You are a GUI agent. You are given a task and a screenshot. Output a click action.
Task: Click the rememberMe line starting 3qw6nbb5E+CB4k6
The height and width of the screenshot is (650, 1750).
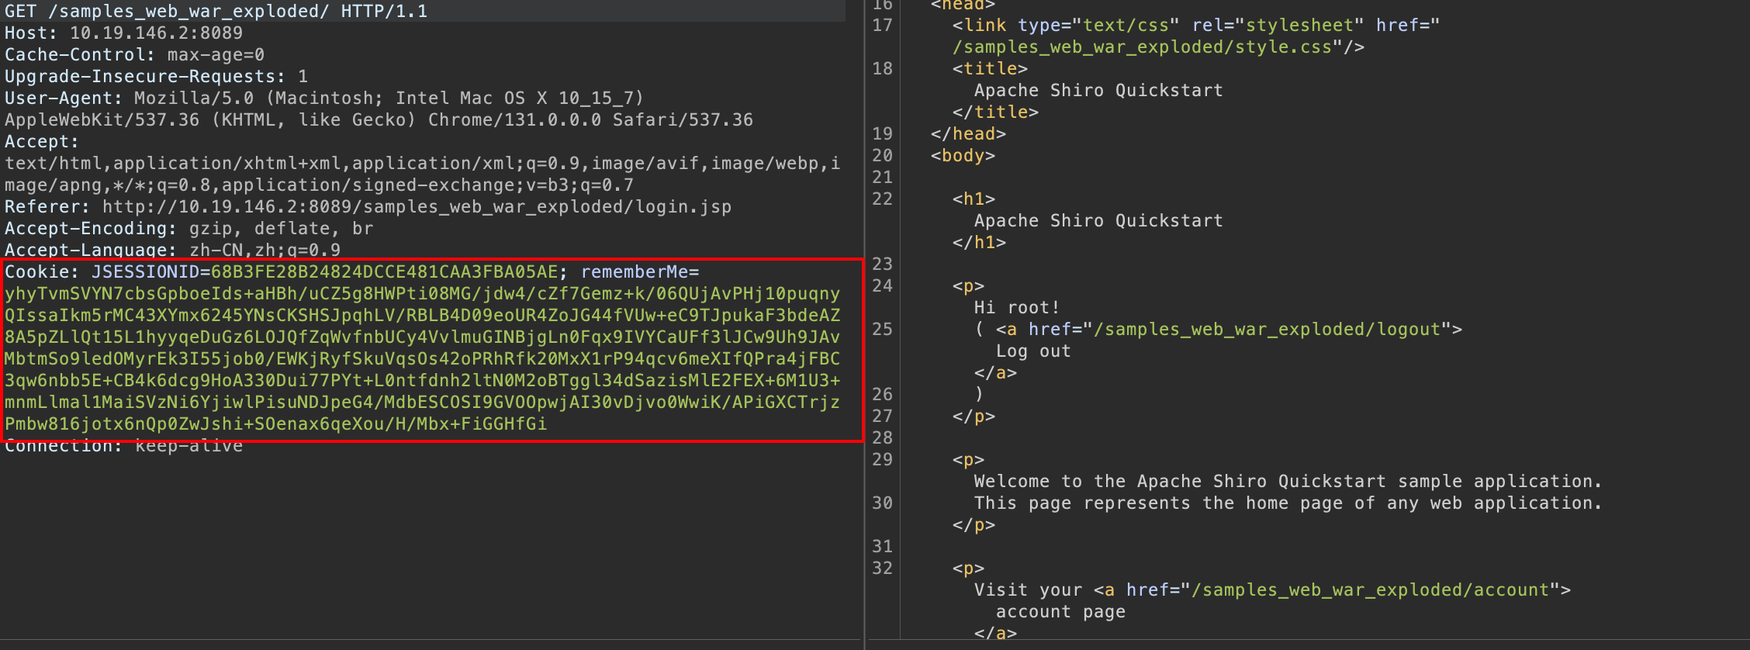tap(422, 380)
